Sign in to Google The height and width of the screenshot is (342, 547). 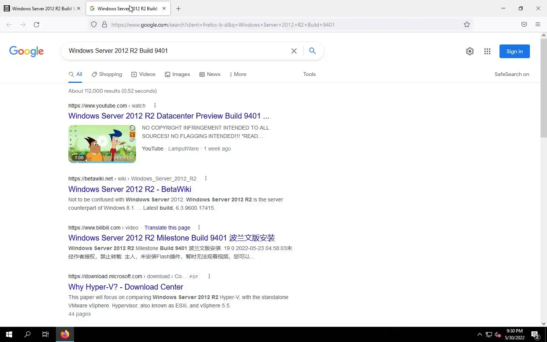[515, 51]
